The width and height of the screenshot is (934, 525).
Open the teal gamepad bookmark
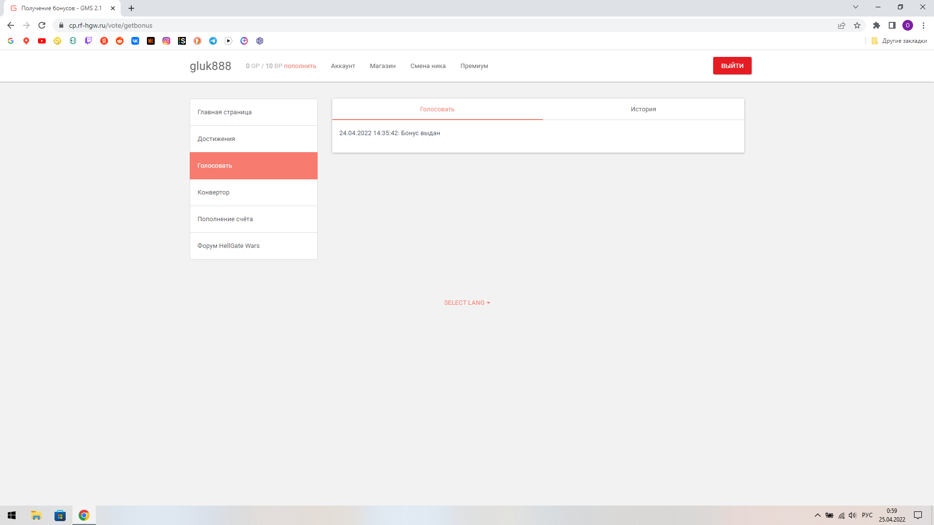click(x=73, y=41)
